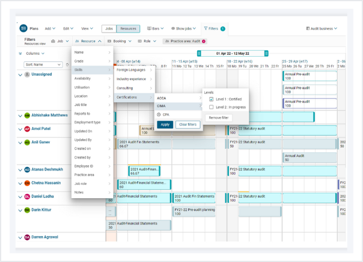Screen dimensions: 363x262
Task: Open the Columns dropdown
Action: point(35,54)
